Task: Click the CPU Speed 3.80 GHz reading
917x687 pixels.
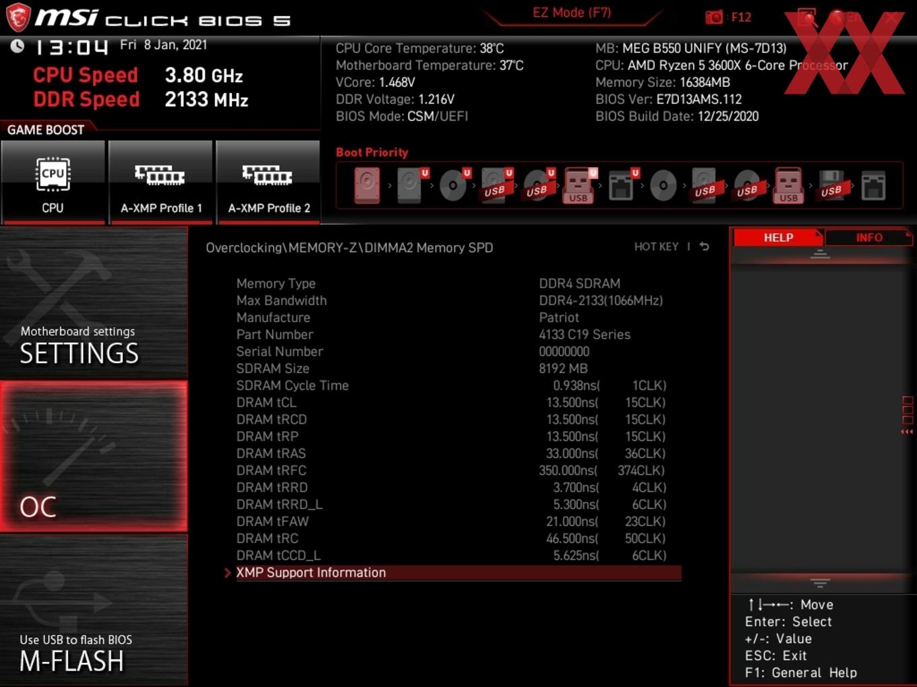Action: (x=138, y=75)
